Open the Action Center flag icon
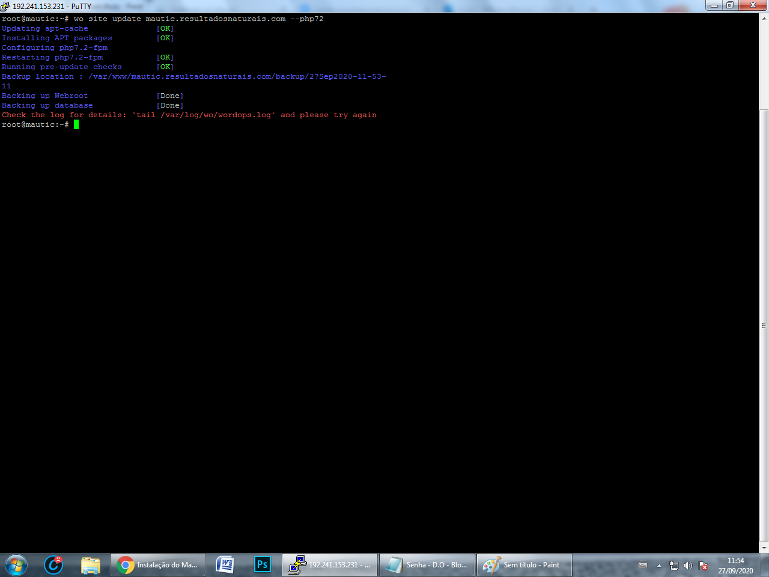 point(703,566)
